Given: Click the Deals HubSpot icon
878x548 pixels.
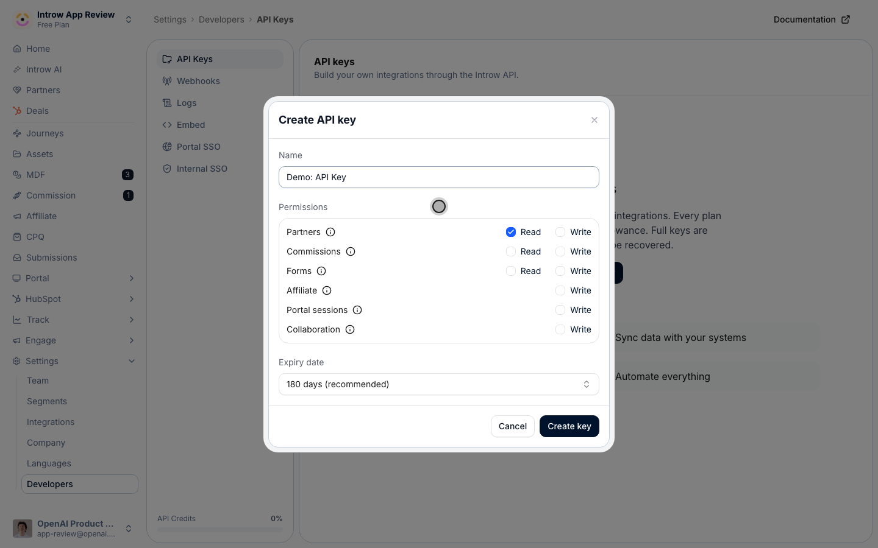Looking at the screenshot, I should (x=17, y=111).
